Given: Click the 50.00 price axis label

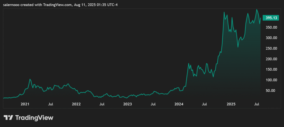Looking at the screenshot, I should (x=271, y=90).
